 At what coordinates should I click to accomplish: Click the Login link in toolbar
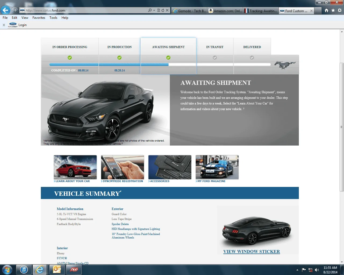[23, 25]
